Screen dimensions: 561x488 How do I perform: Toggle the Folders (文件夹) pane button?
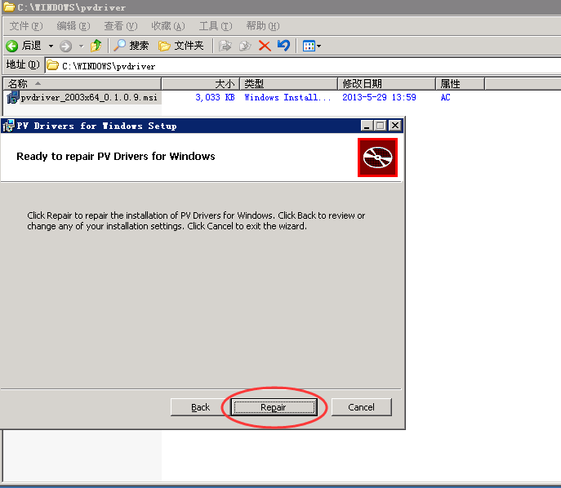[x=180, y=46]
